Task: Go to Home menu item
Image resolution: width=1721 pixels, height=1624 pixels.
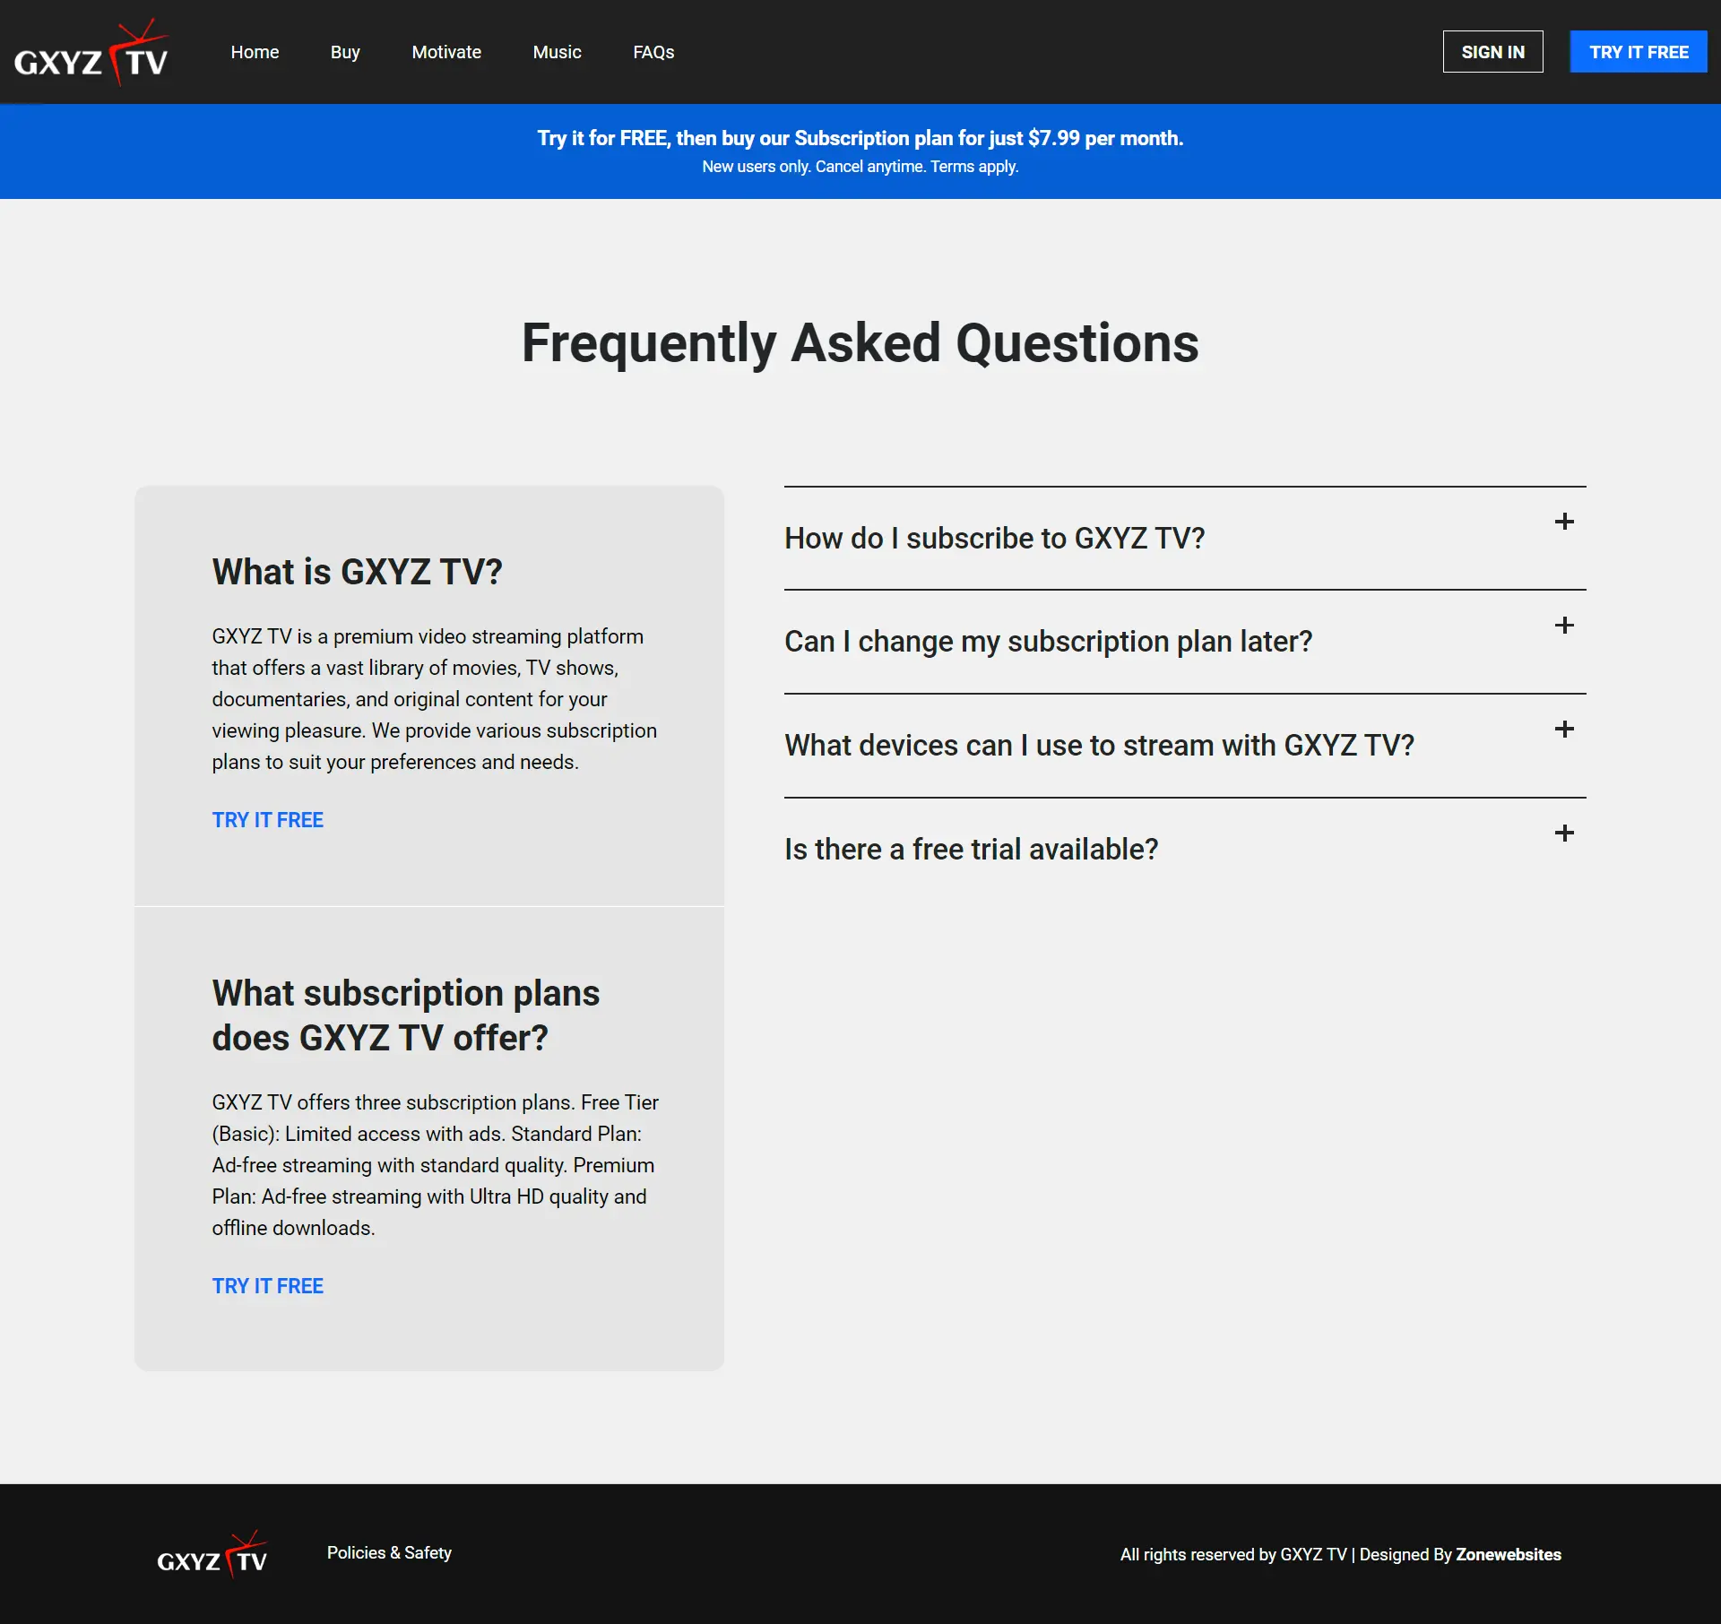Action: coord(255,52)
